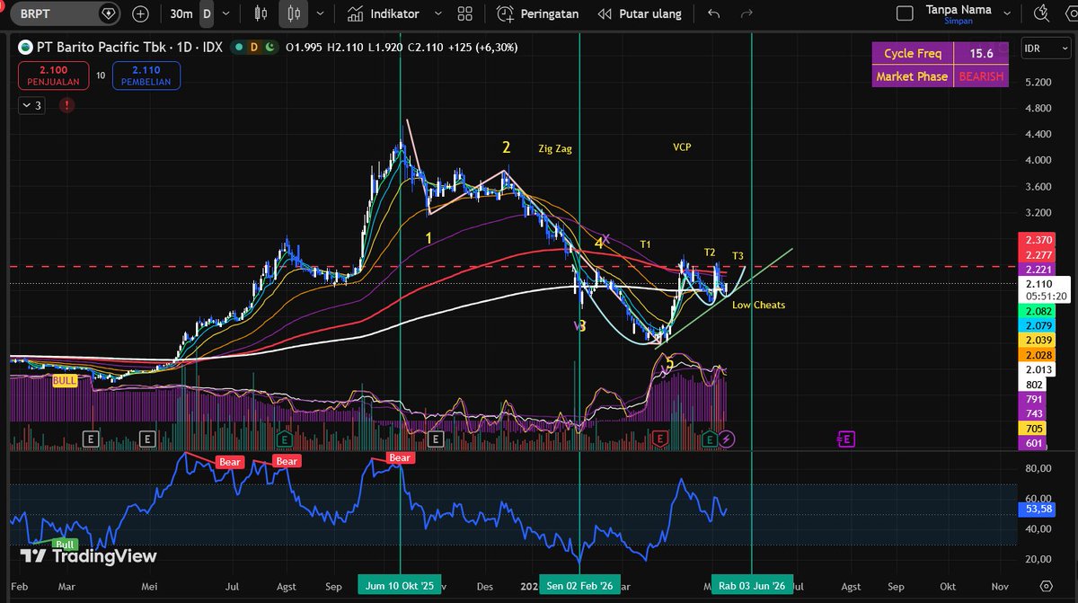Click the Jum 10 Okt '25 date marker
This screenshot has height=603, width=1078.
(x=400, y=586)
